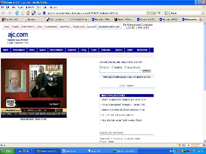
Task: Switch to the Bookmarks tab
Action: coord(34,19)
